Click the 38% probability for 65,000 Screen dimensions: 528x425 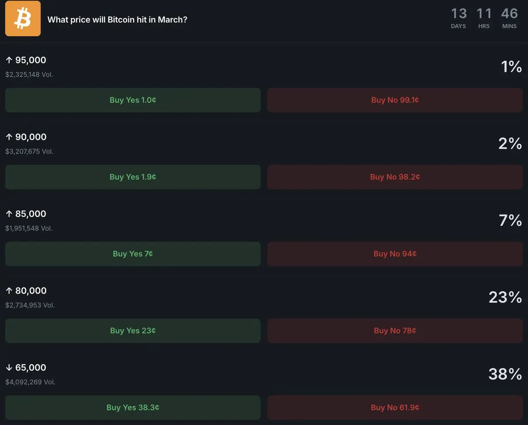click(505, 374)
